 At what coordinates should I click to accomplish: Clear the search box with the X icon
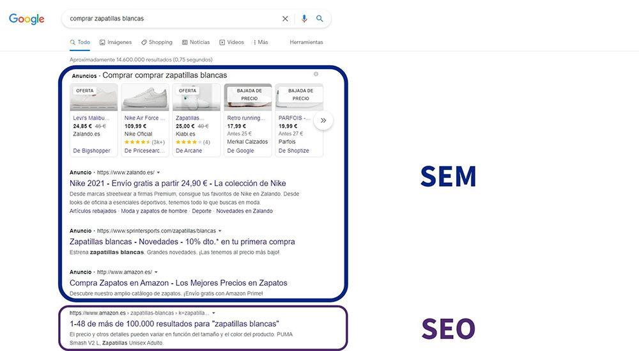pos(285,19)
